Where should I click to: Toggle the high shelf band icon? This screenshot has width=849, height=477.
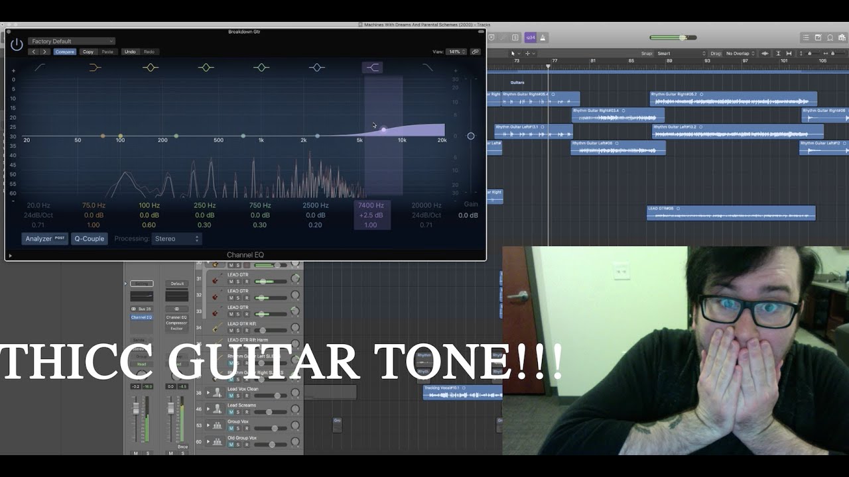[372, 67]
